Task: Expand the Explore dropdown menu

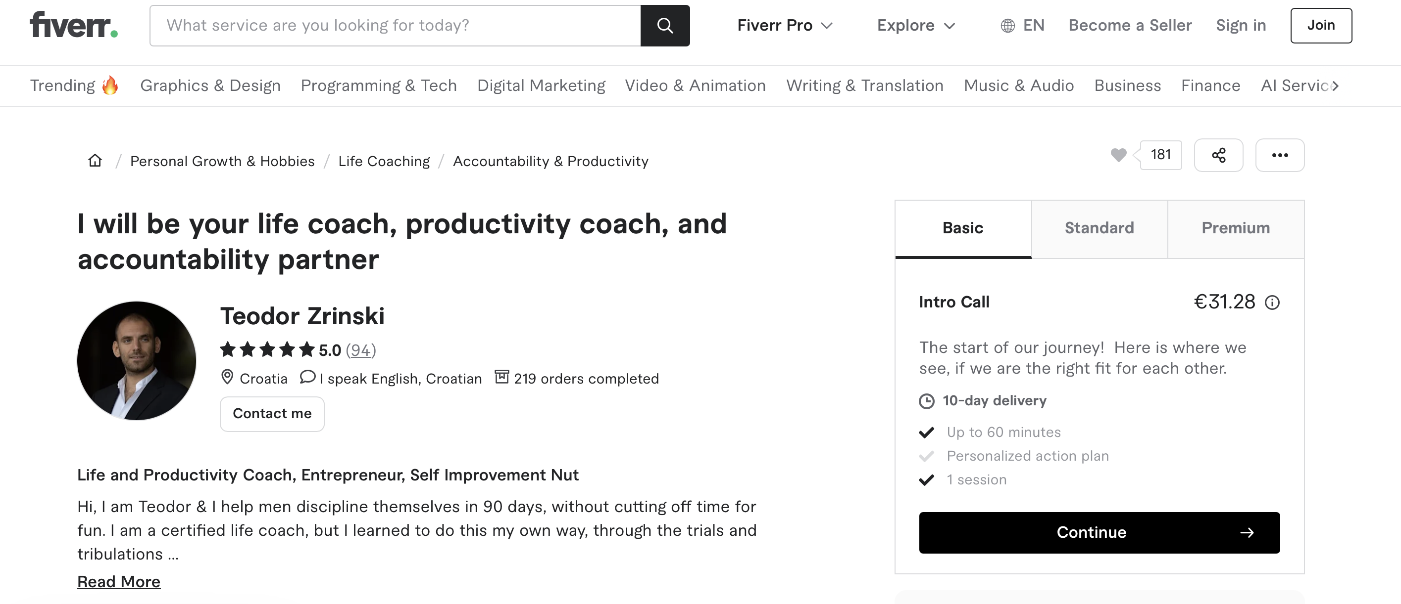Action: (x=916, y=26)
